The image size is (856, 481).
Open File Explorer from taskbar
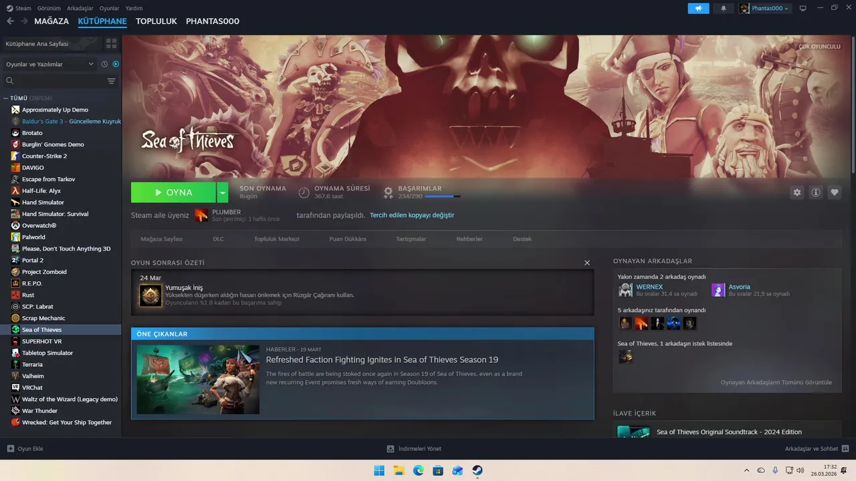(399, 470)
